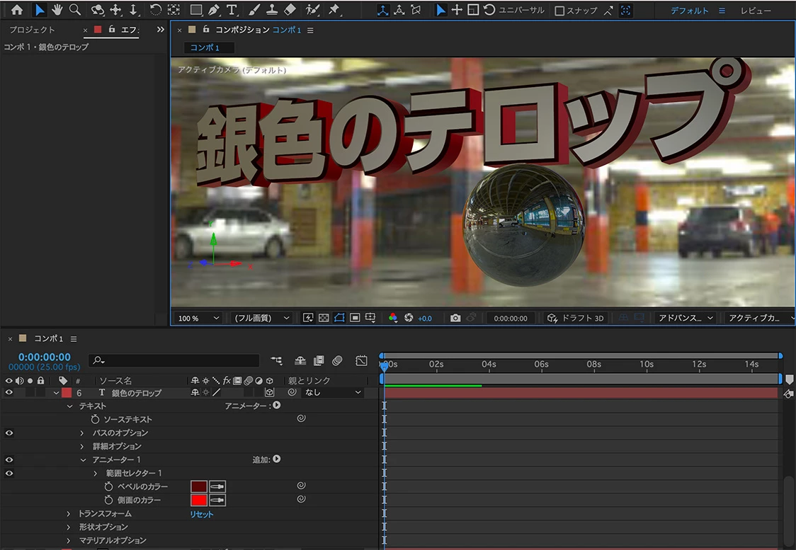Toggle stopwatch for ベベルのカラー
The height and width of the screenshot is (550, 796).
point(109,487)
